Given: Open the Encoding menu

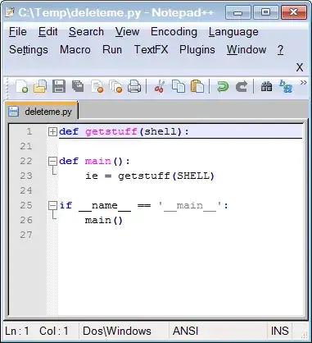Looking at the screenshot, I should (174, 32).
